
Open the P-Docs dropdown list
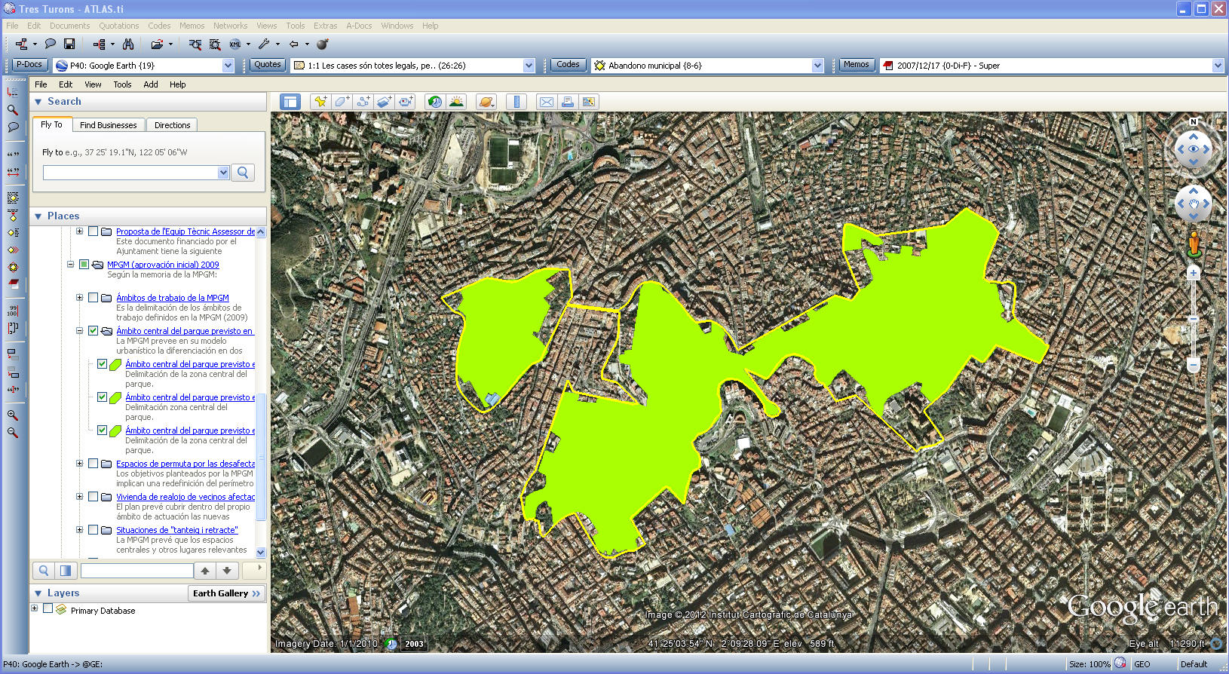(228, 66)
